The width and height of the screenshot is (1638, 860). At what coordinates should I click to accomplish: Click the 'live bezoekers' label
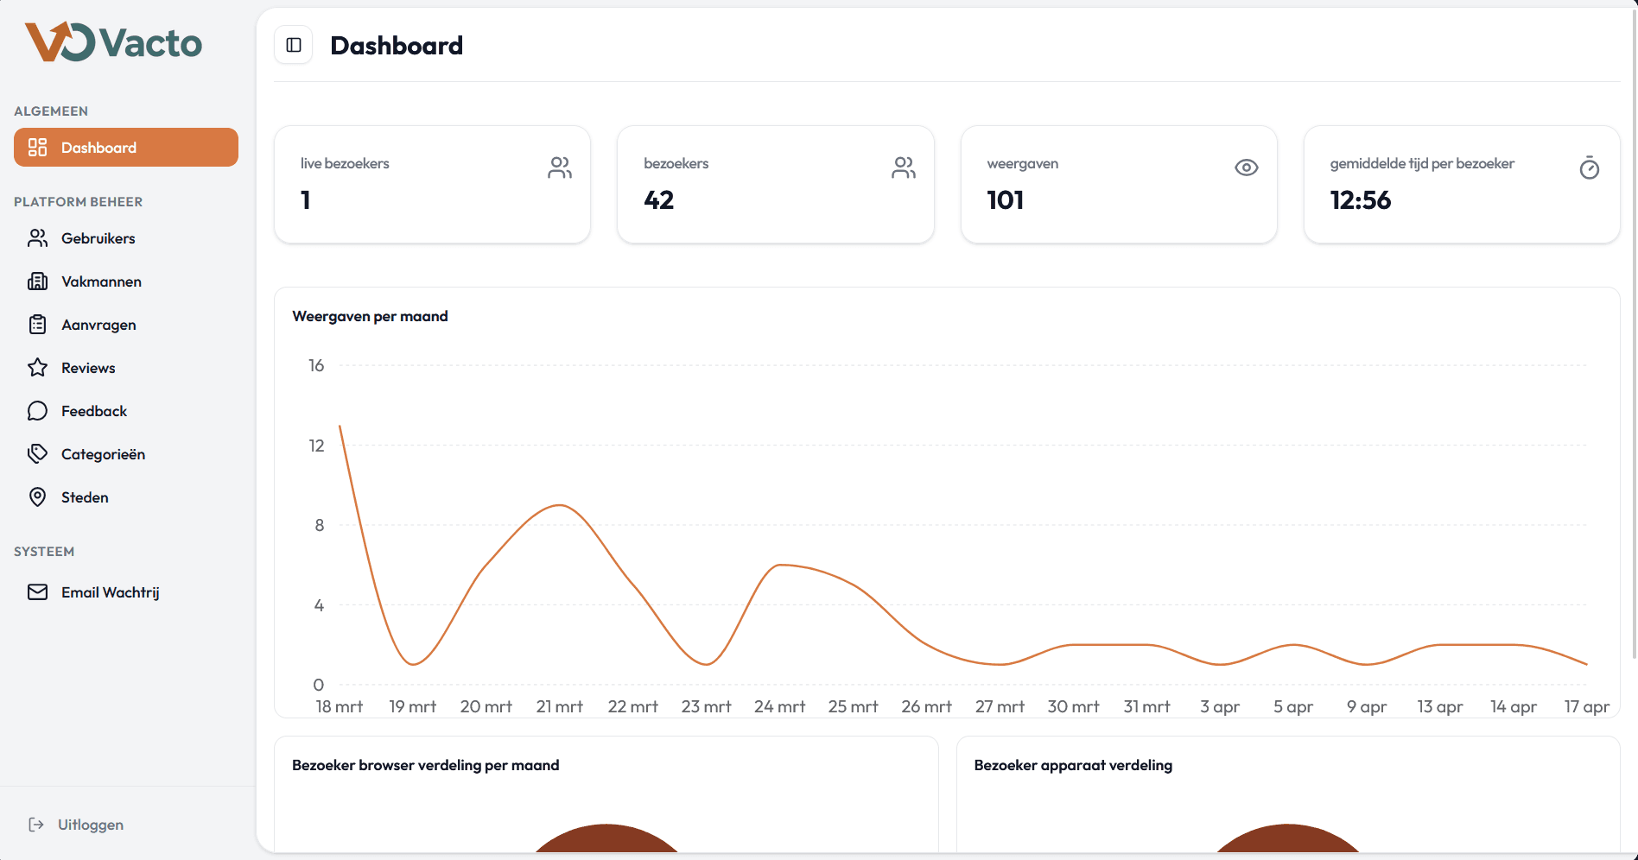pyautogui.click(x=345, y=163)
